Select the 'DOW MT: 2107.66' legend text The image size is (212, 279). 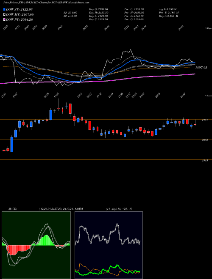pyautogui.click(x=20, y=14)
